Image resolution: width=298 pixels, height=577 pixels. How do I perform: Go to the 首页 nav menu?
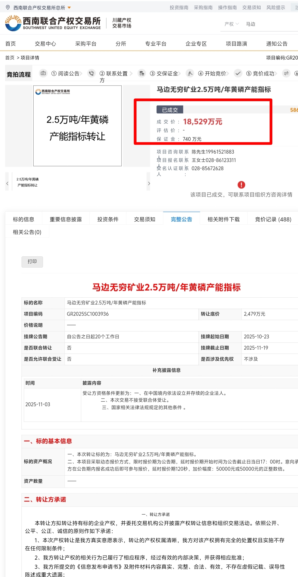tap(10, 44)
